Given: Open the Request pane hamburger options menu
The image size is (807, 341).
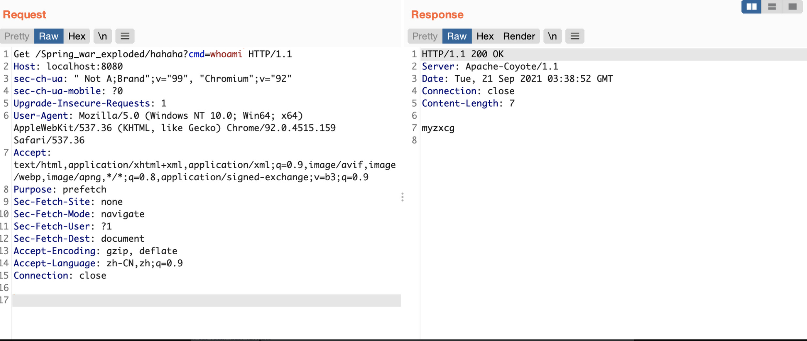Looking at the screenshot, I should tap(125, 36).
